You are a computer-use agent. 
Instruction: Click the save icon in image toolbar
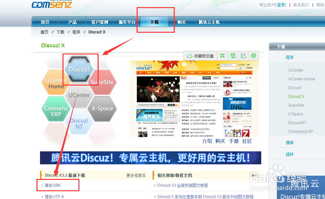(x=233, y=56)
